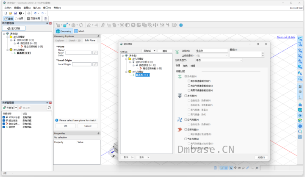
Task: Switch to the Mesh tab
Action: (79, 31)
